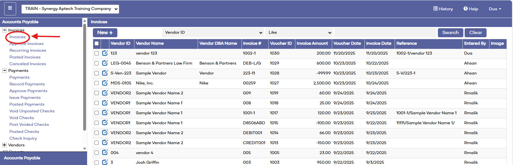Screen dimensions: 513x165
Task: Click Benson & Partners Law Firm cell
Action: click(164, 63)
